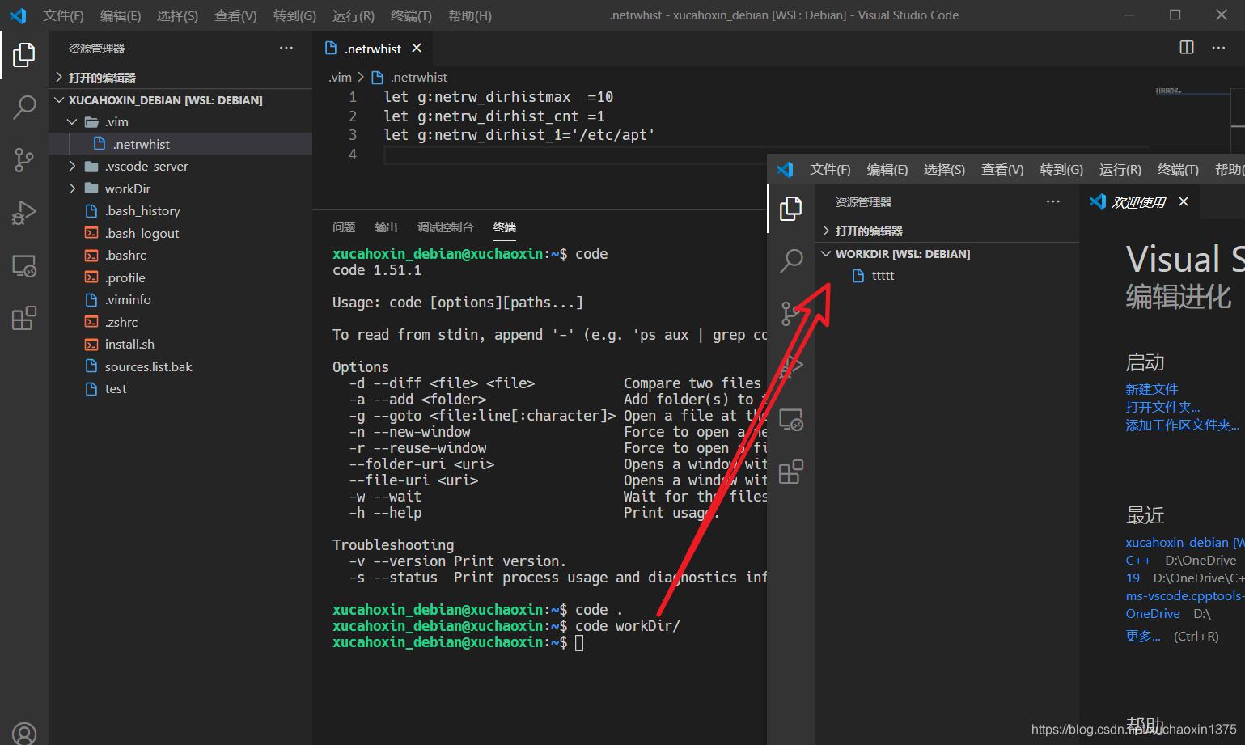The width and height of the screenshot is (1245, 745).
Task: Switch to Output panel tab
Action: pos(386,227)
